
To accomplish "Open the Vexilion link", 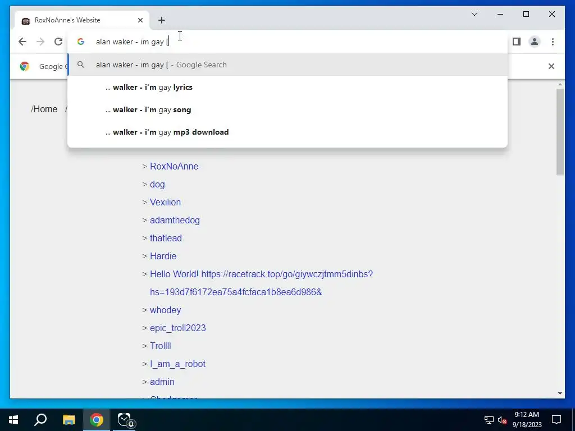I will [x=166, y=202].
